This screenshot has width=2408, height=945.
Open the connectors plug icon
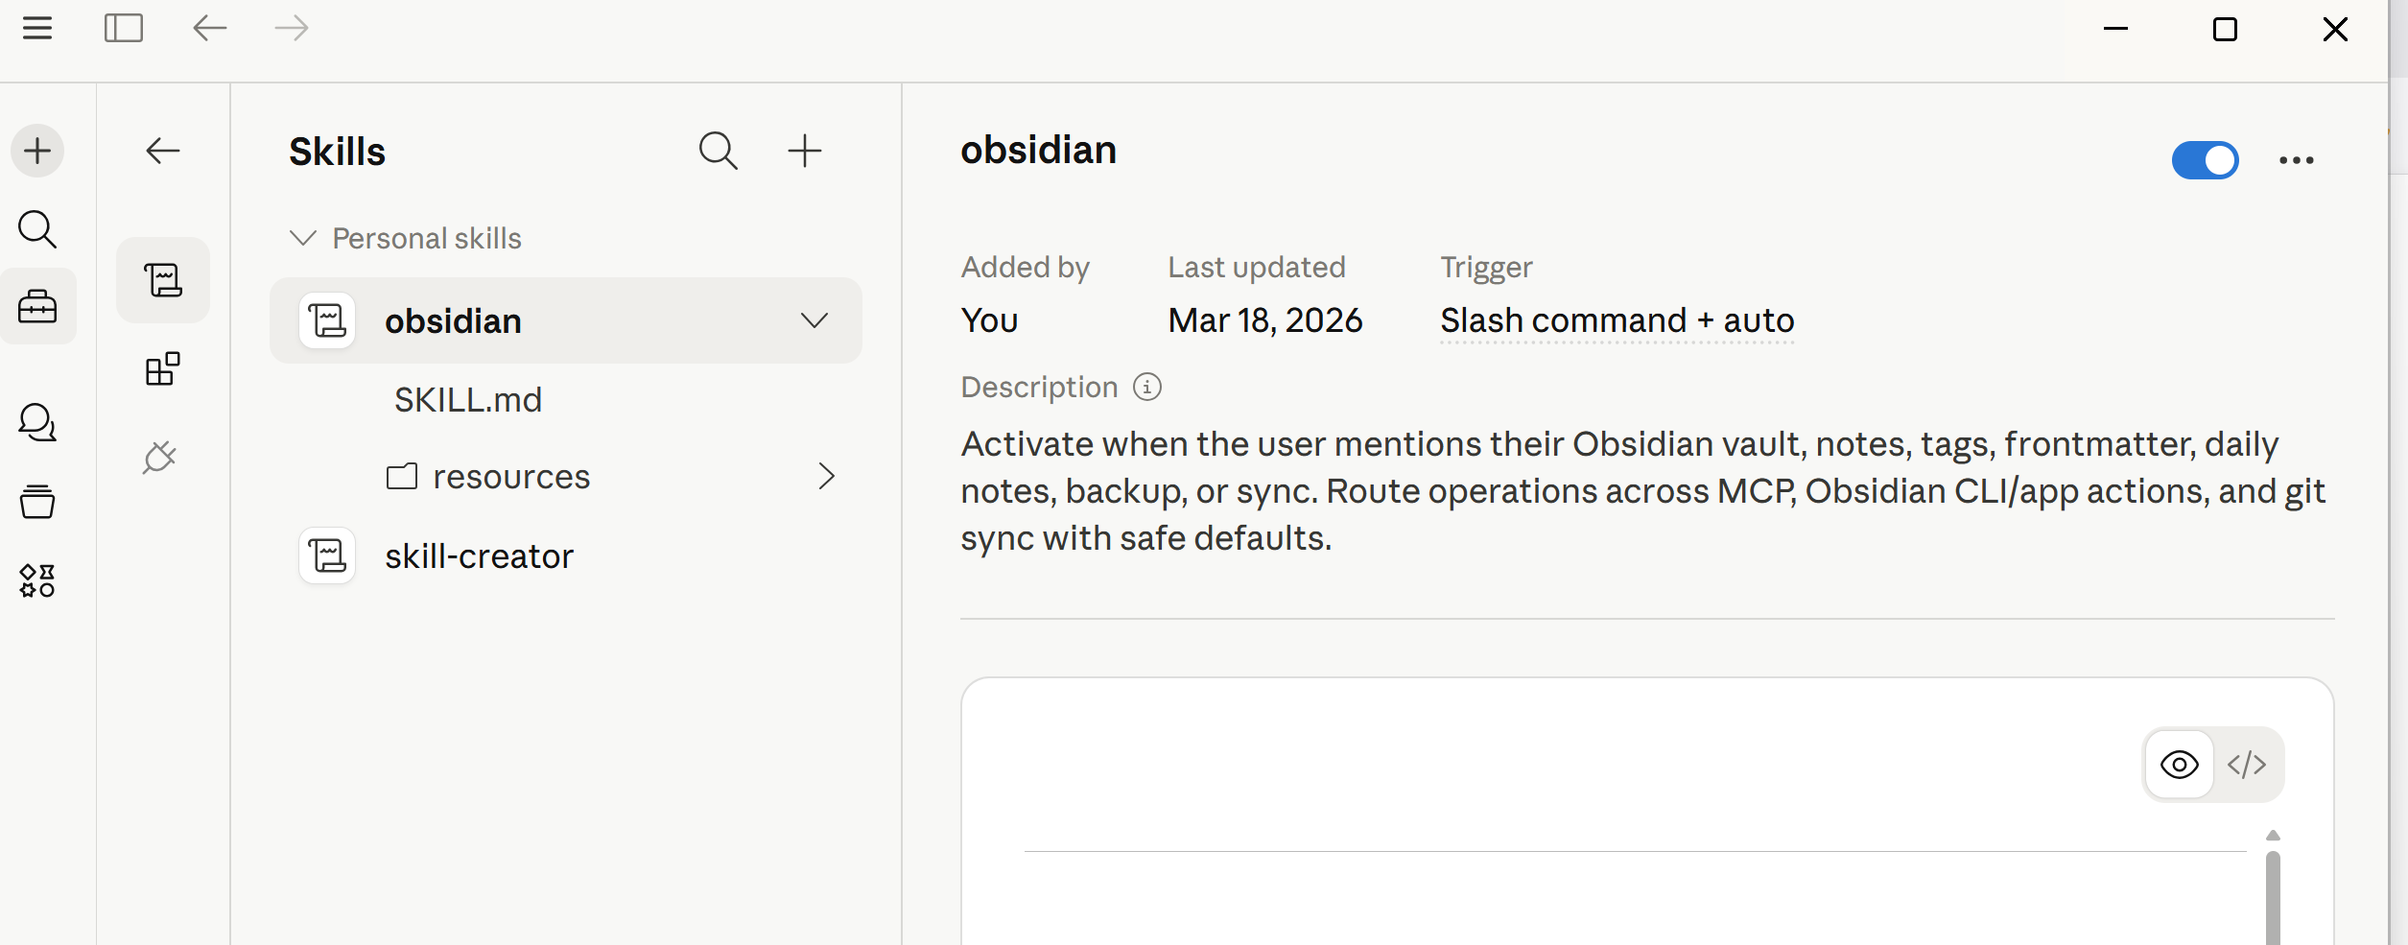(161, 457)
